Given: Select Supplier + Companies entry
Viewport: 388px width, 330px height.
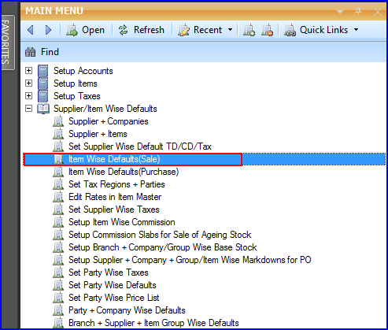Looking at the screenshot, I should (x=109, y=121).
